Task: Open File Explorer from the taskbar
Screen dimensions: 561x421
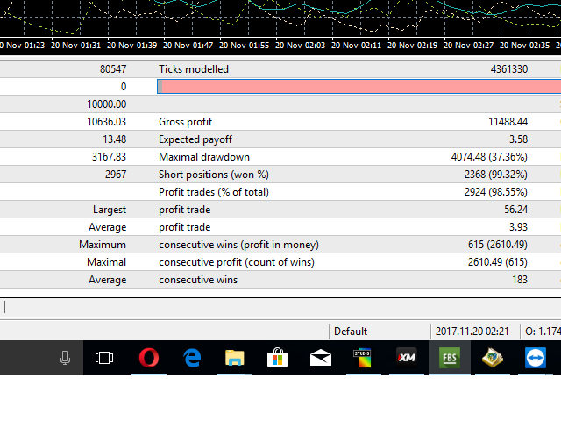Action: click(x=235, y=358)
